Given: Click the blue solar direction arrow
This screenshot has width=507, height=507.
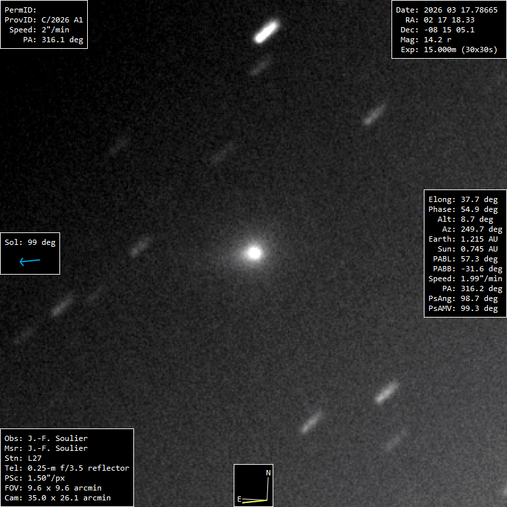Looking at the screenshot, I should tap(30, 261).
